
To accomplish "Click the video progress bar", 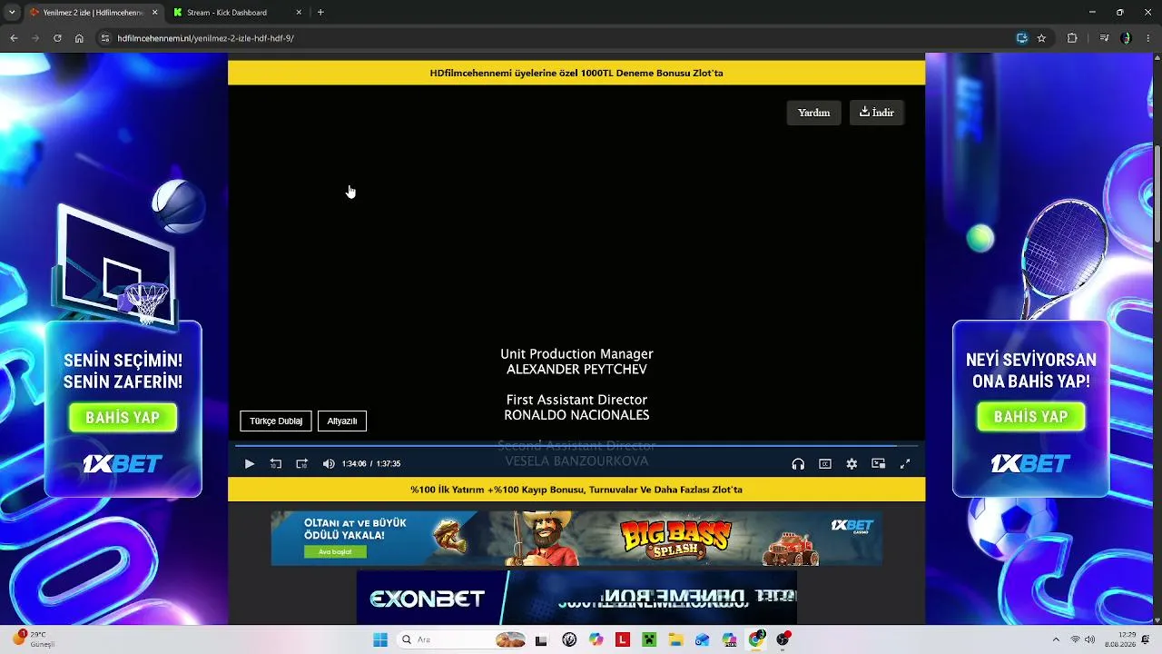I will (x=576, y=446).
